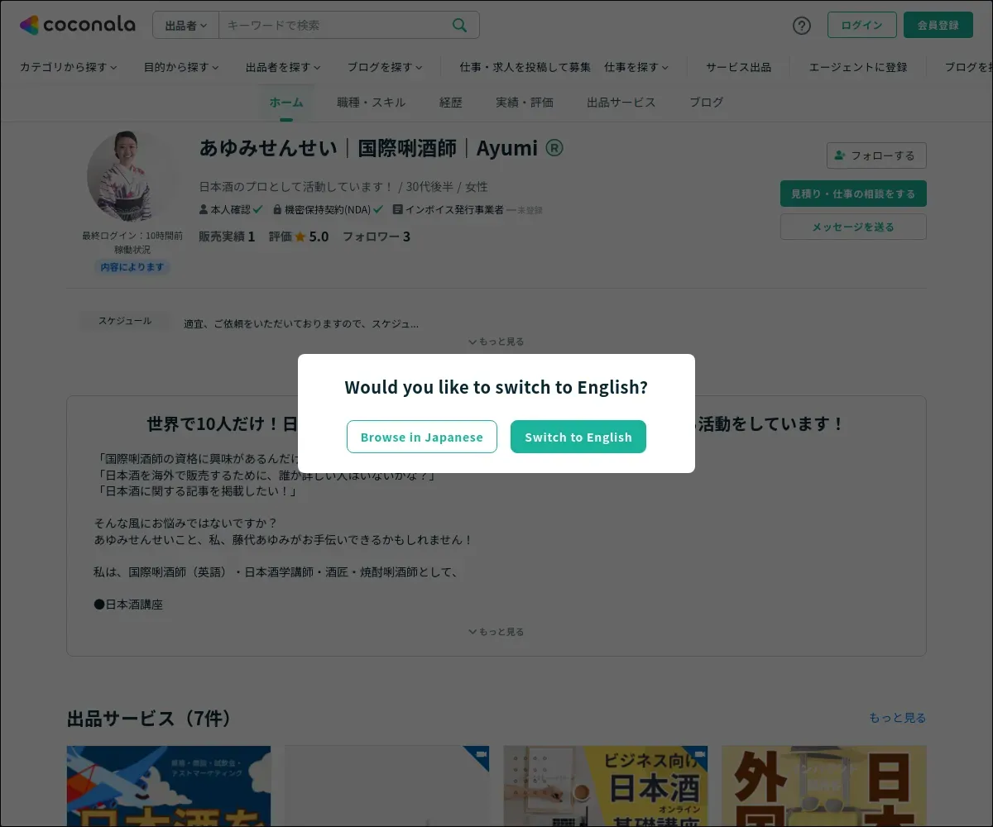Image resolution: width=993 pixels, height=827 pixels.
Task: Click the 内容によります status badge
Action: point(132,267)
